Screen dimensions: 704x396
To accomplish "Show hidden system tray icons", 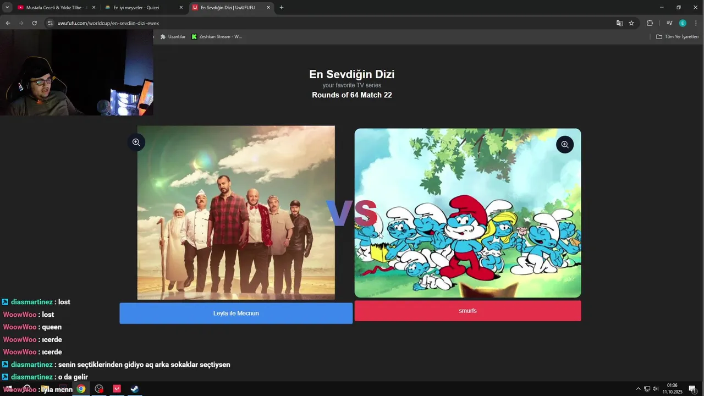I will pyautogui.click(x=638, y=389).
